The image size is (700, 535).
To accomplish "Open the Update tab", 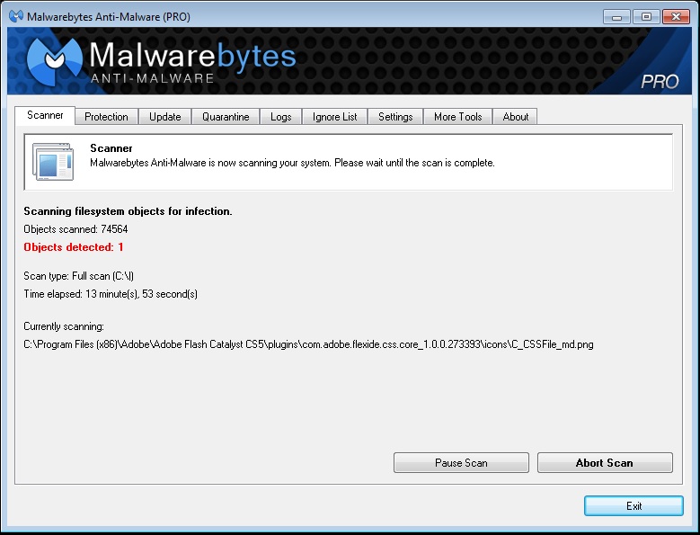I will [x=164, y=117].
